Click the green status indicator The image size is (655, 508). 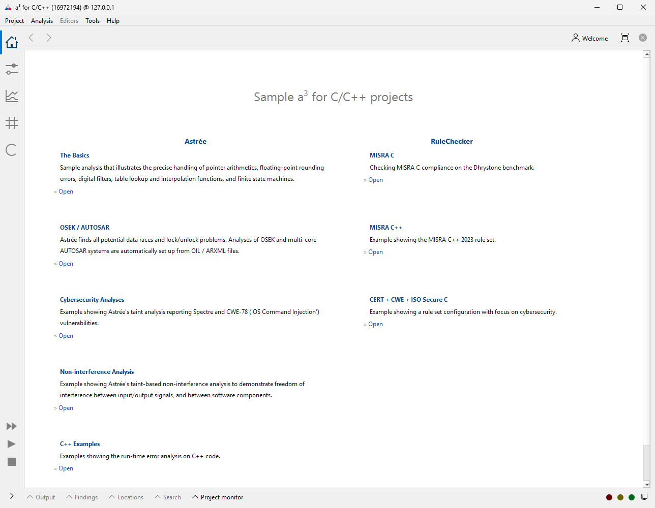coord(632,497)
